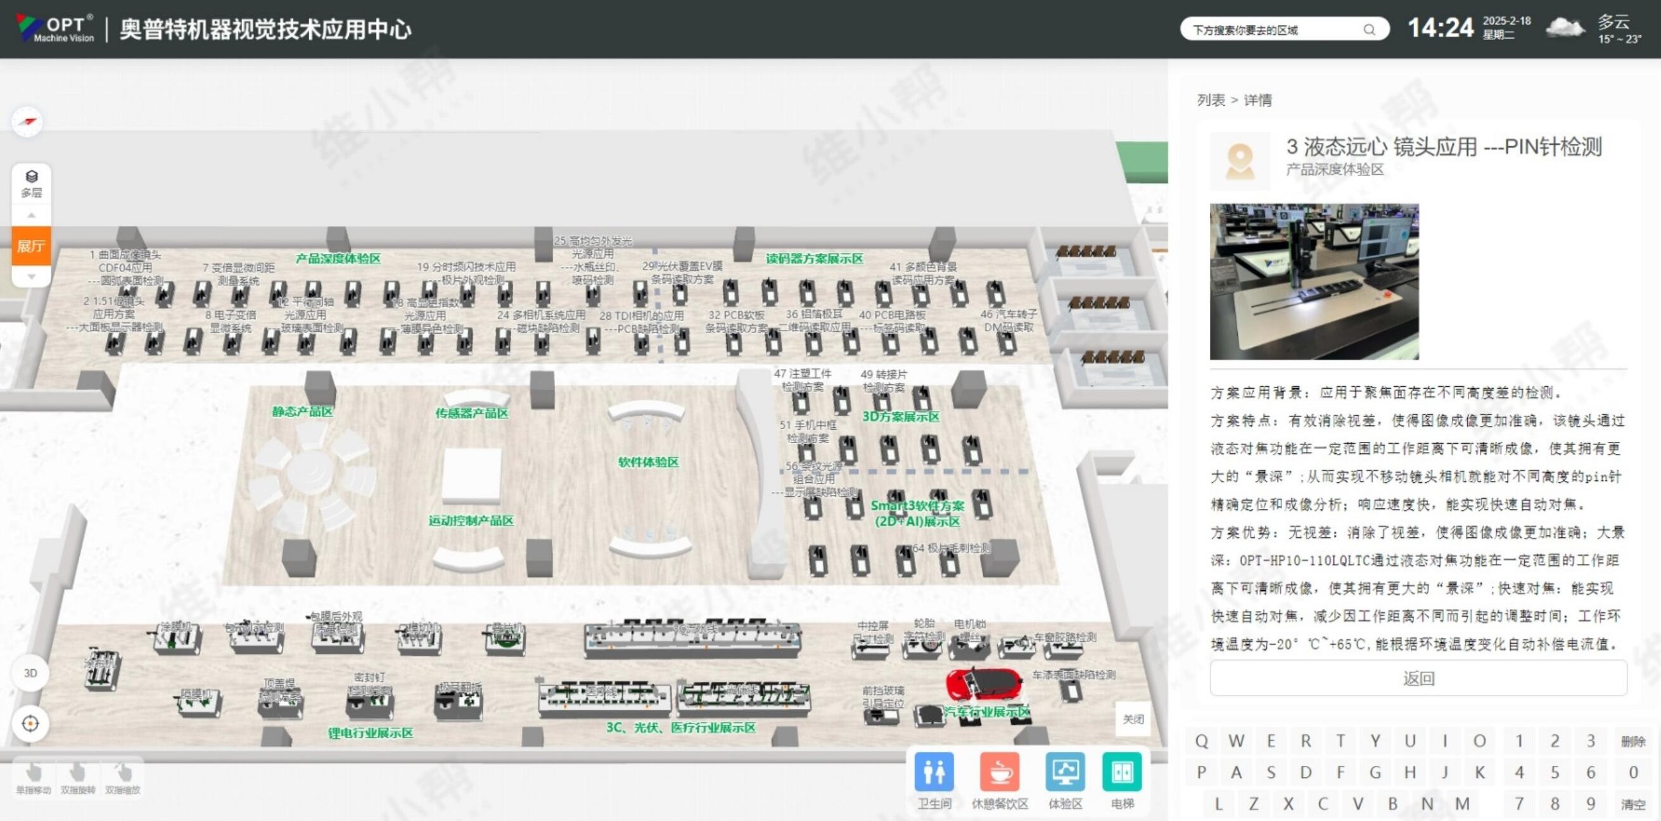Click the Smart3软件方案 zone label
Viewport: 1661px width, 821px height.
point(917,513)
